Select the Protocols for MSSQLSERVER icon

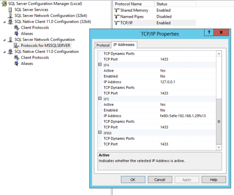point(16,45)
